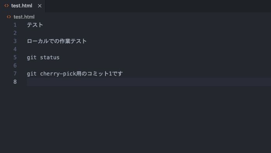Click line number 7 in the gutter
Viewport: 271px width, 153px height.
coord(15,74)
